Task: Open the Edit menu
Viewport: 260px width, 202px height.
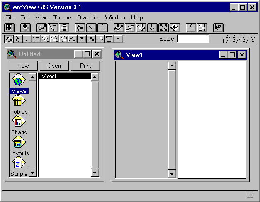Action: [25, 17]
